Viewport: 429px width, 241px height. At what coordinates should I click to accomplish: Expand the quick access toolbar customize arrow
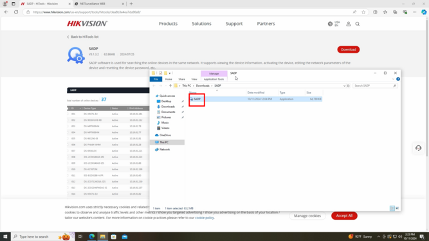[x=170, y=73]
